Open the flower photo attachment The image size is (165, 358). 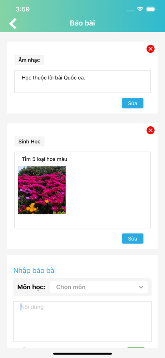(42, 190)
